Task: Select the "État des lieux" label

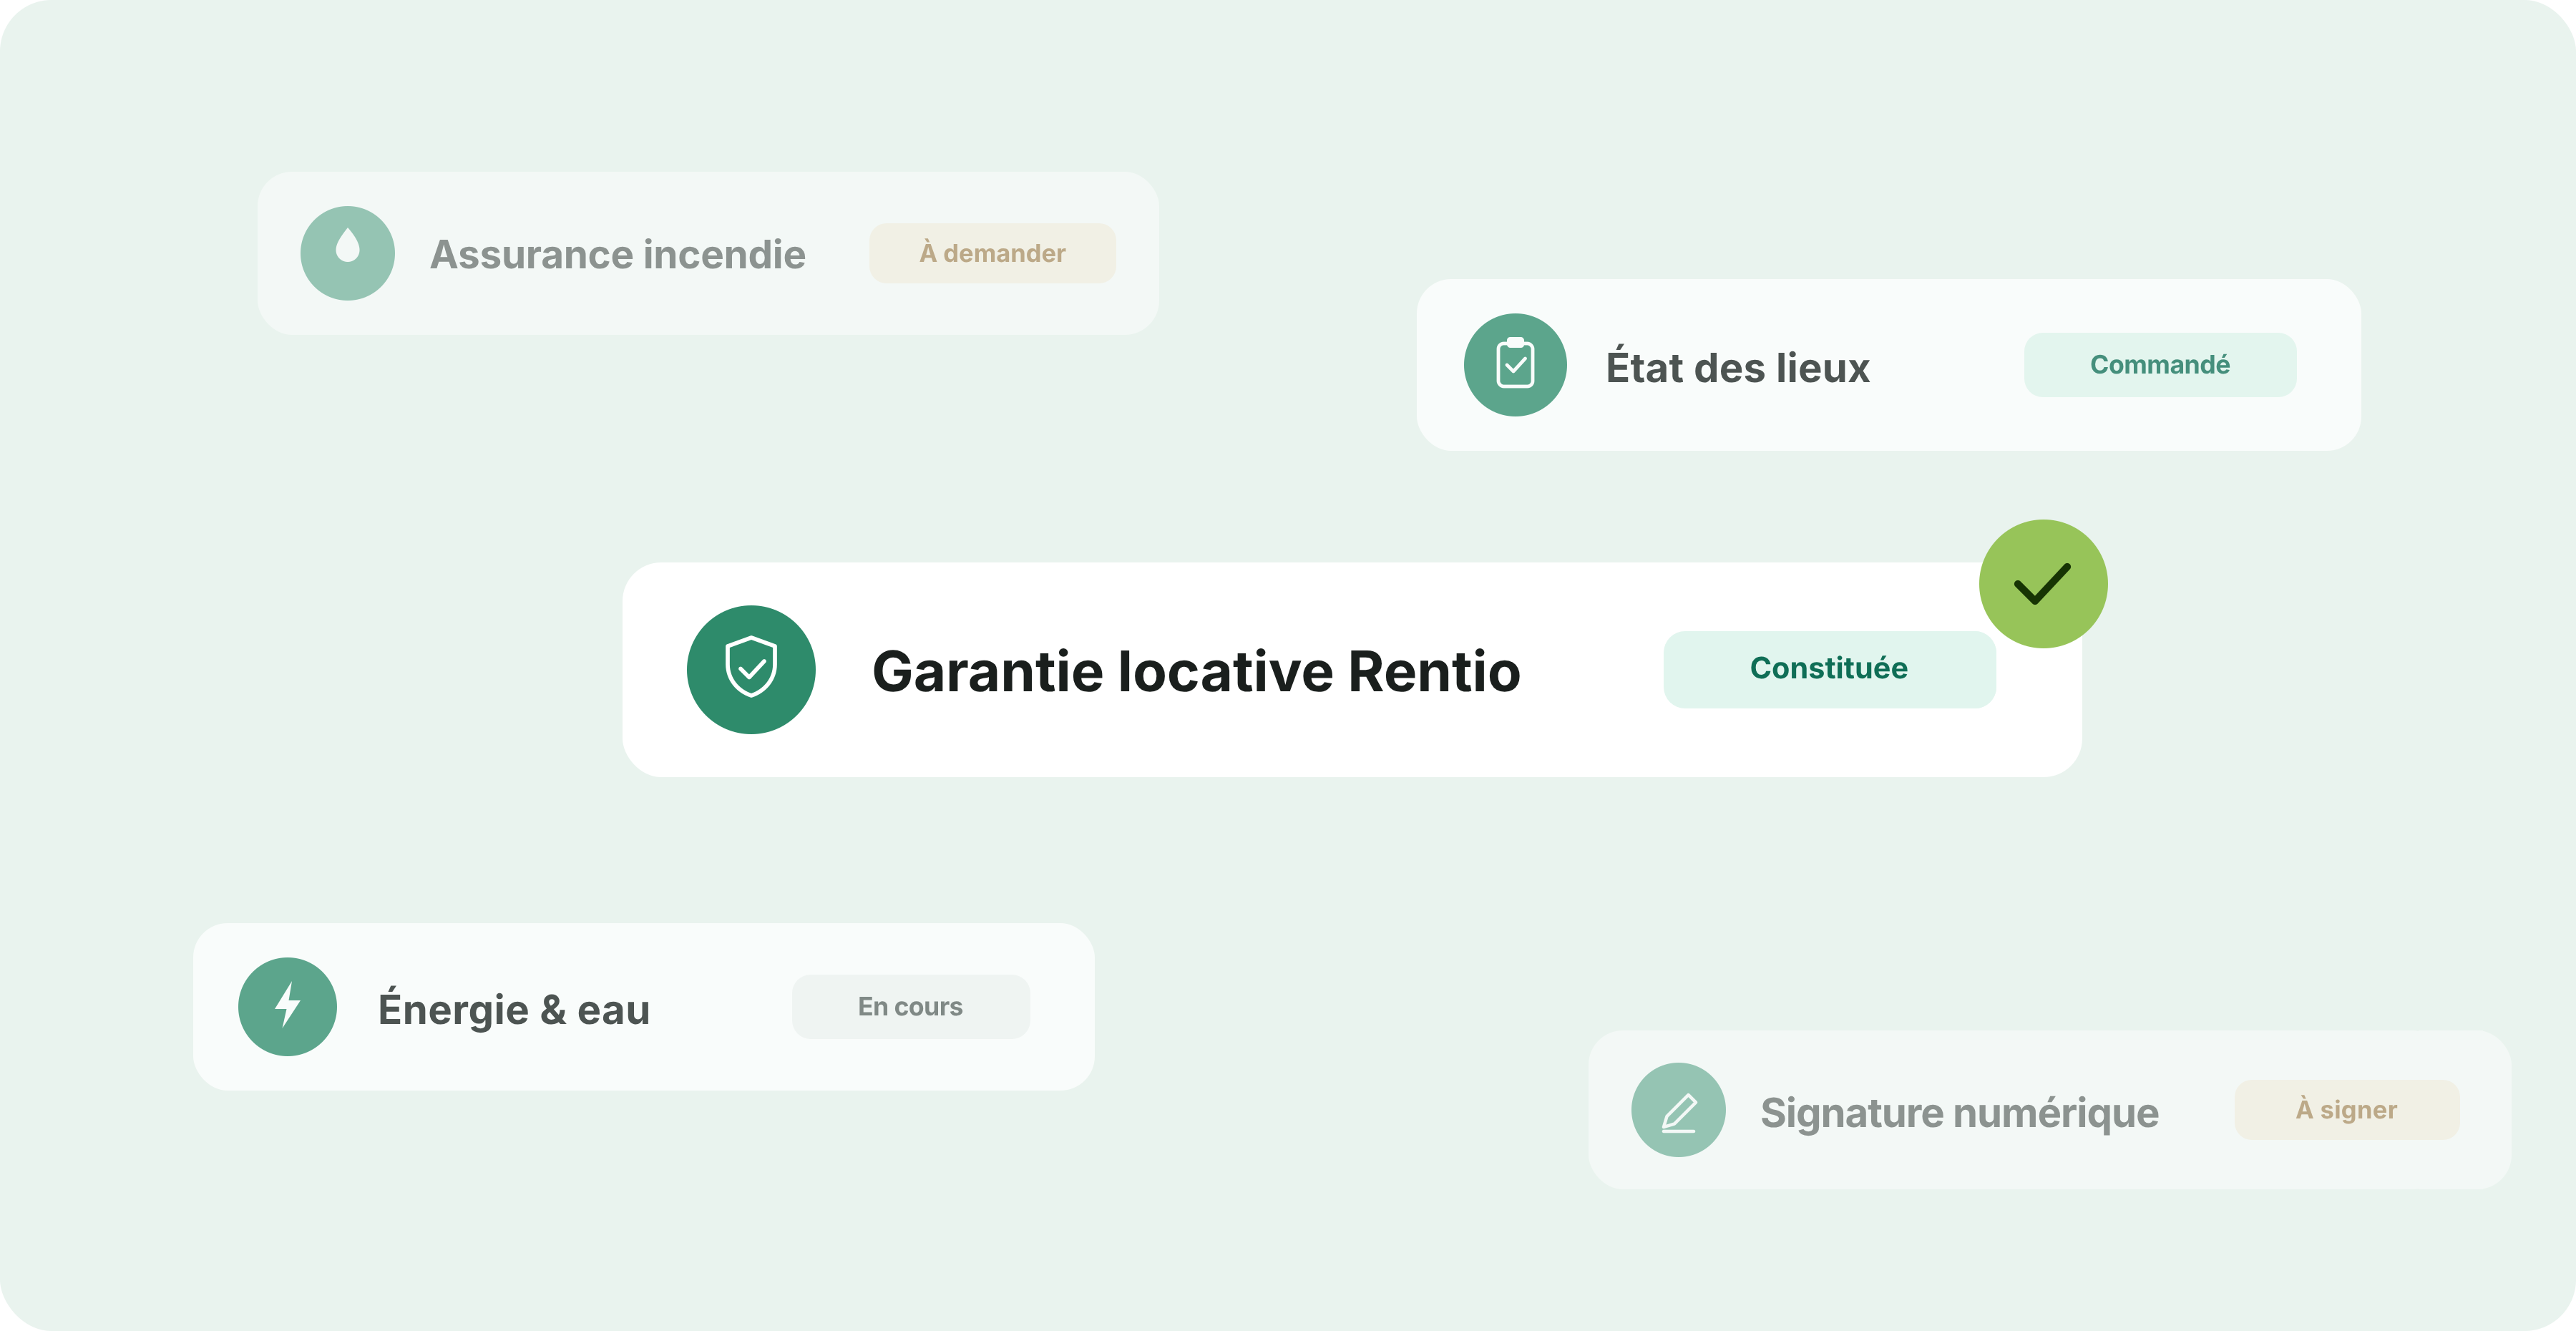Action: click(x=1737, y=366)
